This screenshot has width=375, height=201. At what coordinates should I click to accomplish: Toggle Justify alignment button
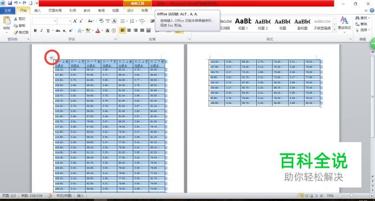click(x=142, y=30)
